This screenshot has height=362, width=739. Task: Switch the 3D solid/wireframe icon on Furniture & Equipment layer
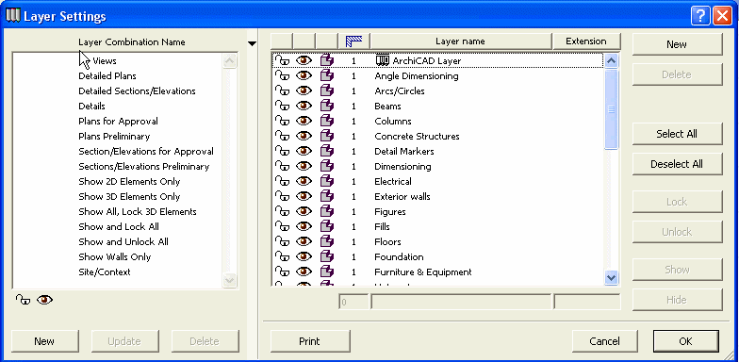coord(326,271)
